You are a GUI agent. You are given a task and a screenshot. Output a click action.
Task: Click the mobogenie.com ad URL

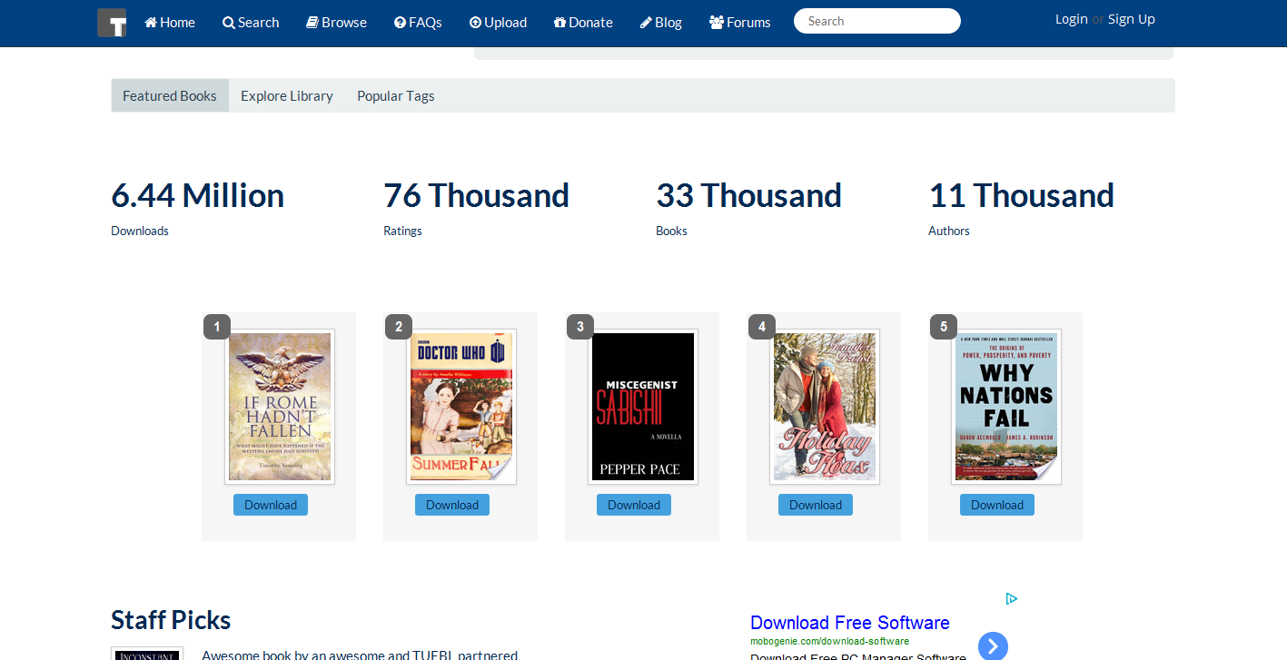(x=829, y=641)
